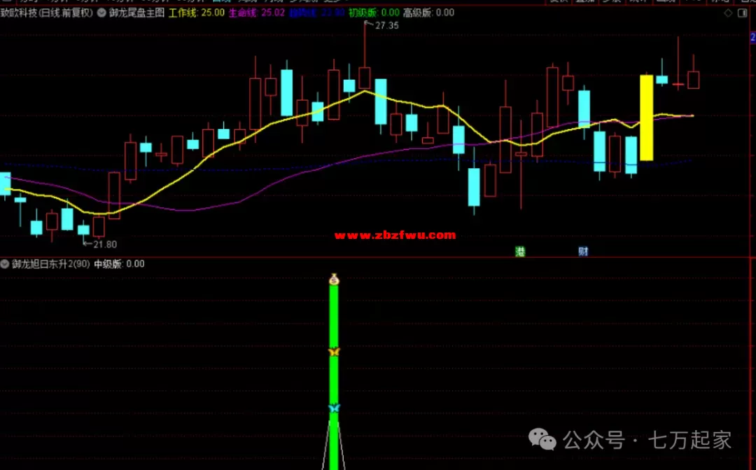Click the 工作线: 25.00 value
Viewport: 756px width, 470px height.
click(196, 13)
